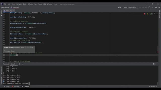Image resolution: width=161 pixels, height=90 pixels.
Task: Click the Run play button in the toolbar
Action: coord(140,7)
